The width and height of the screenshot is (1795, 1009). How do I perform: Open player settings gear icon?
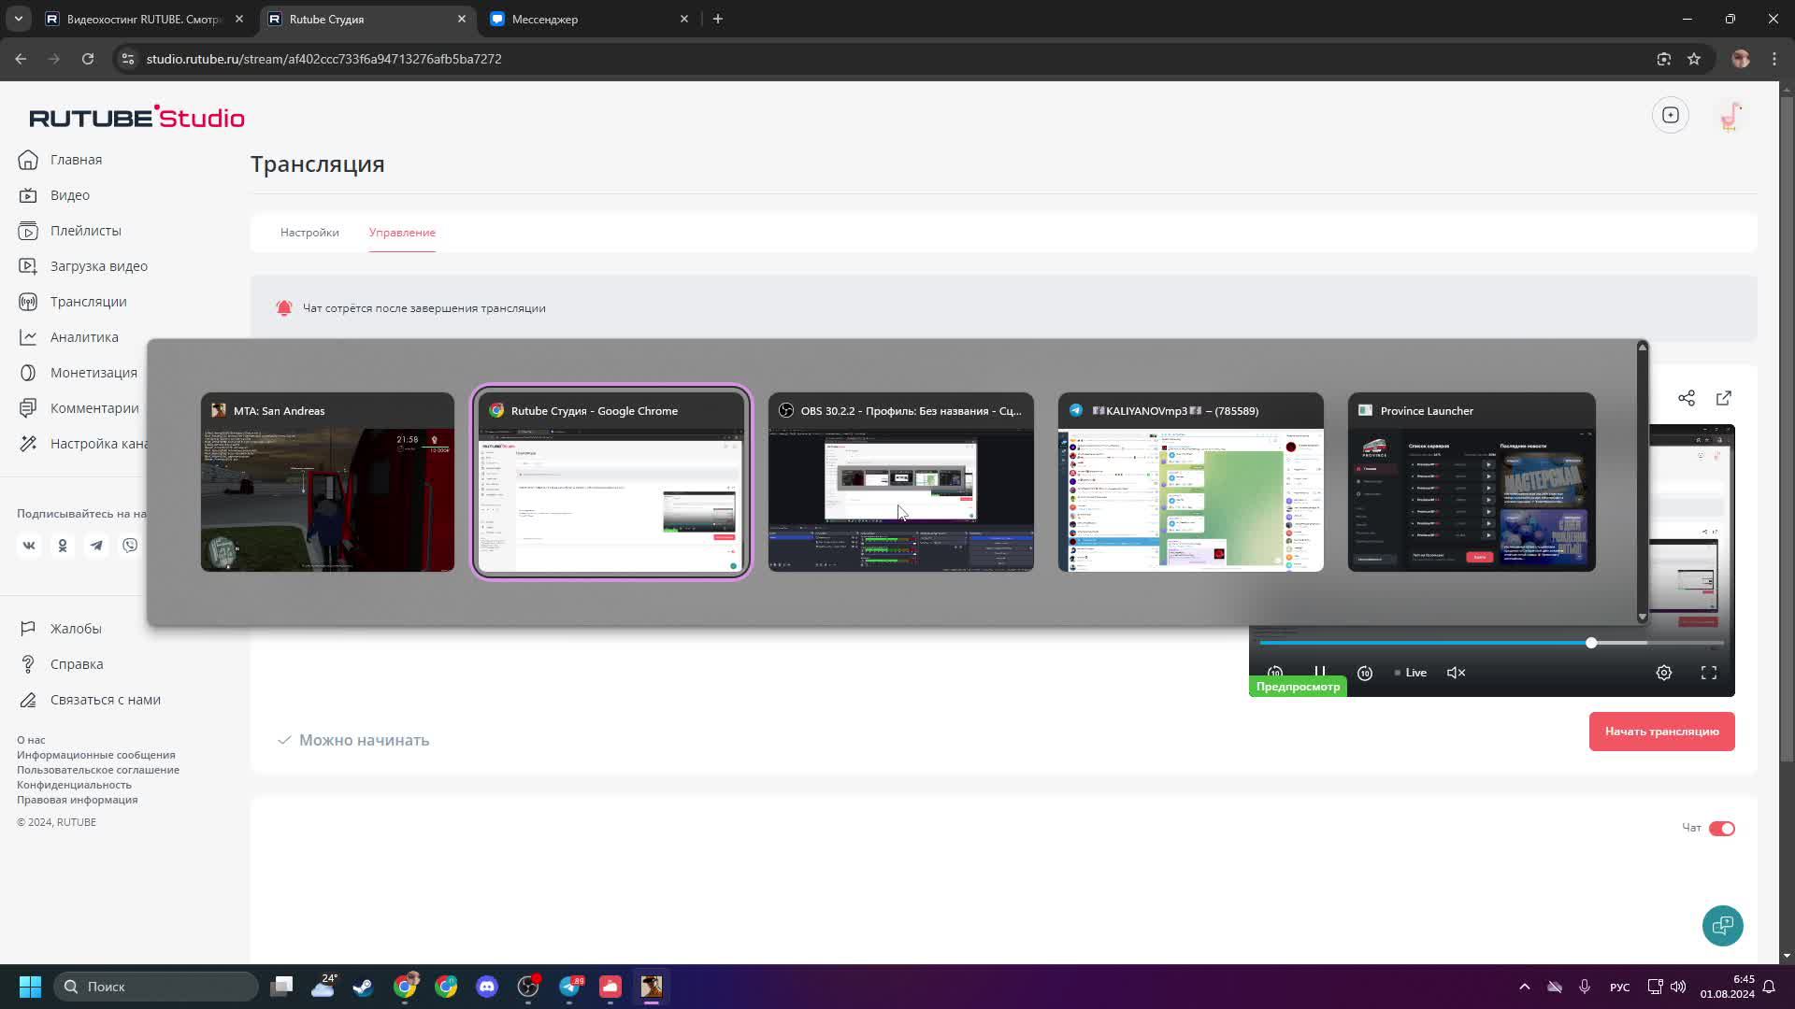pos(1663,673)
